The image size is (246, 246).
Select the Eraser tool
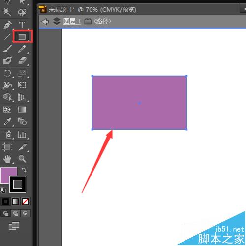[22, 61]
